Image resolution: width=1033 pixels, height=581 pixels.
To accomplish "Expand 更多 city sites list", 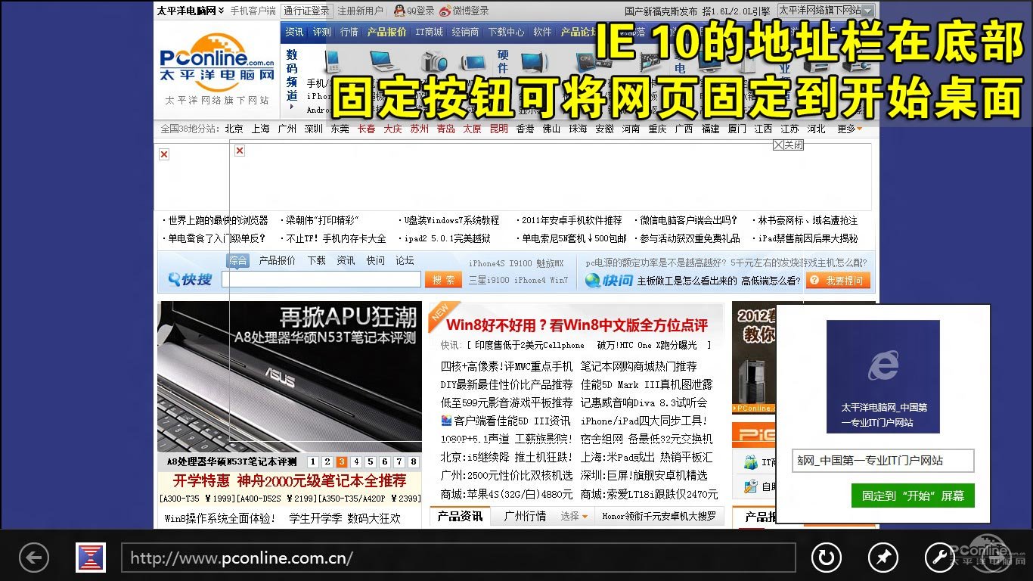I will [x=849, y=129].
